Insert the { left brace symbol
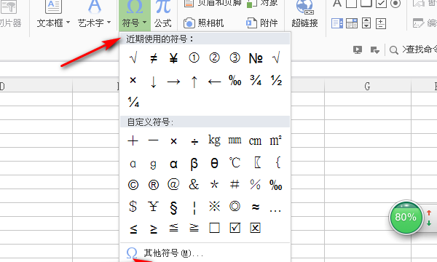 click(x=277, y=162)
